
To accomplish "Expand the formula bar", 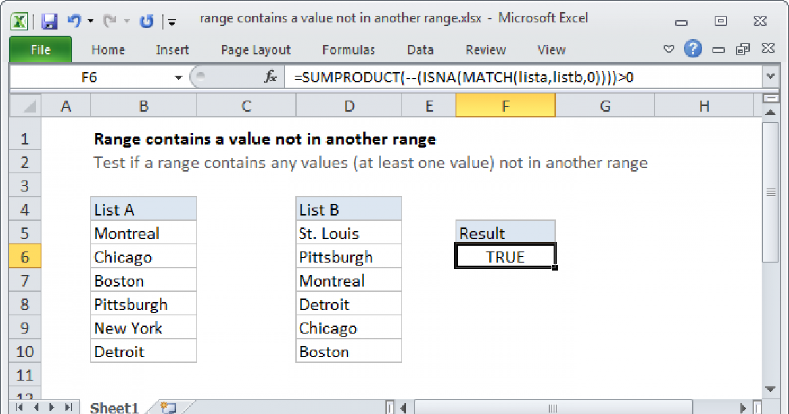I will pos(769,76).
